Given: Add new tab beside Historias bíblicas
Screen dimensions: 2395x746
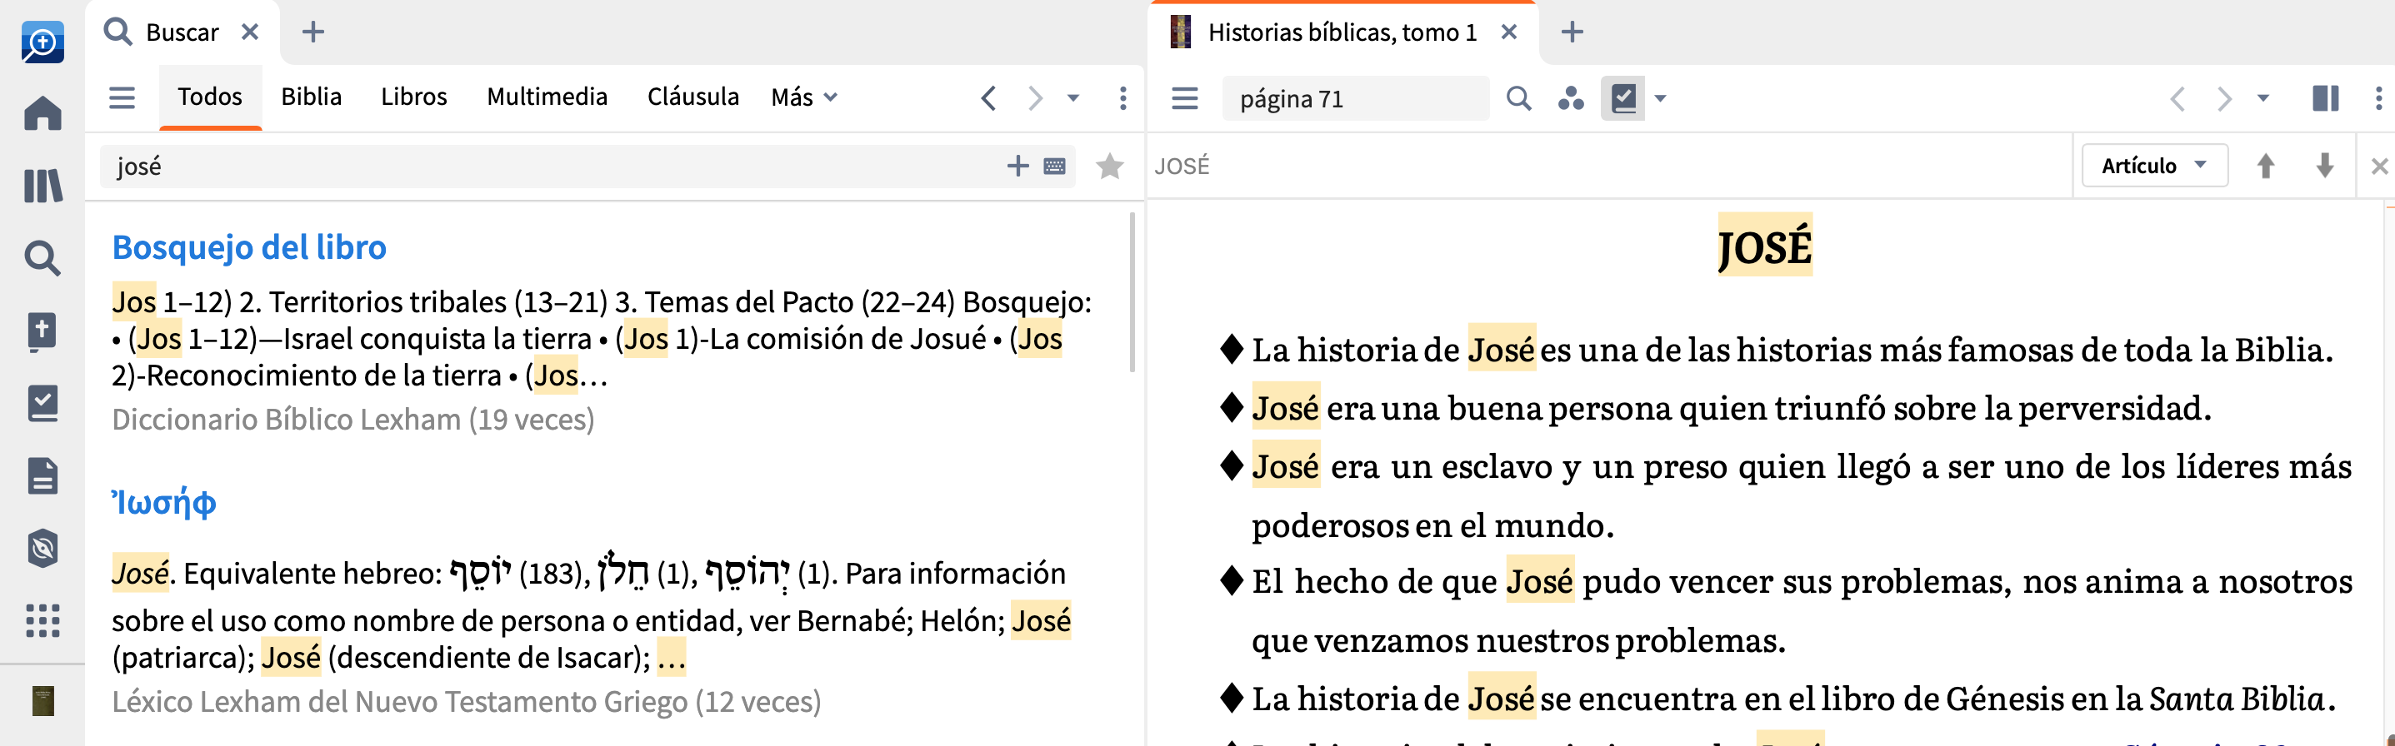Looking at the screenshot, I should (x=1572, y=32).
